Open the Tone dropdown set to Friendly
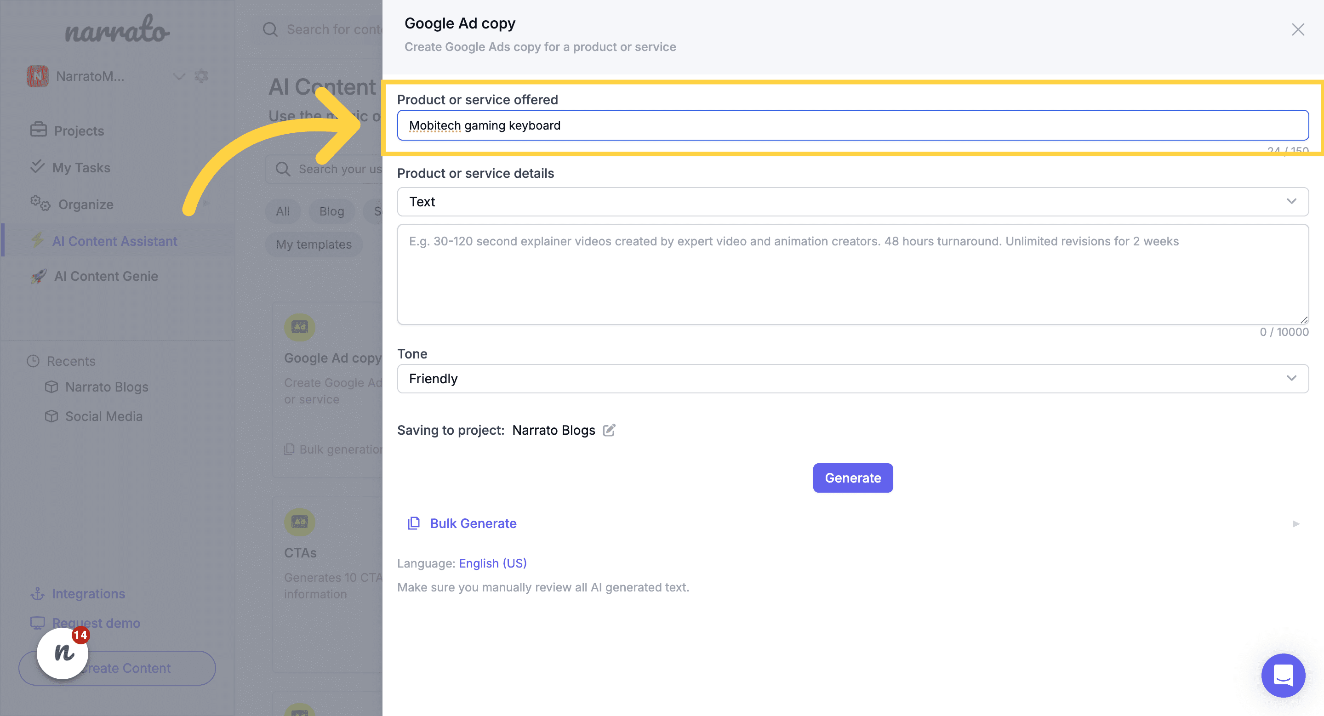This screenshot has height=716, width=1324. [x=853, y=379]
